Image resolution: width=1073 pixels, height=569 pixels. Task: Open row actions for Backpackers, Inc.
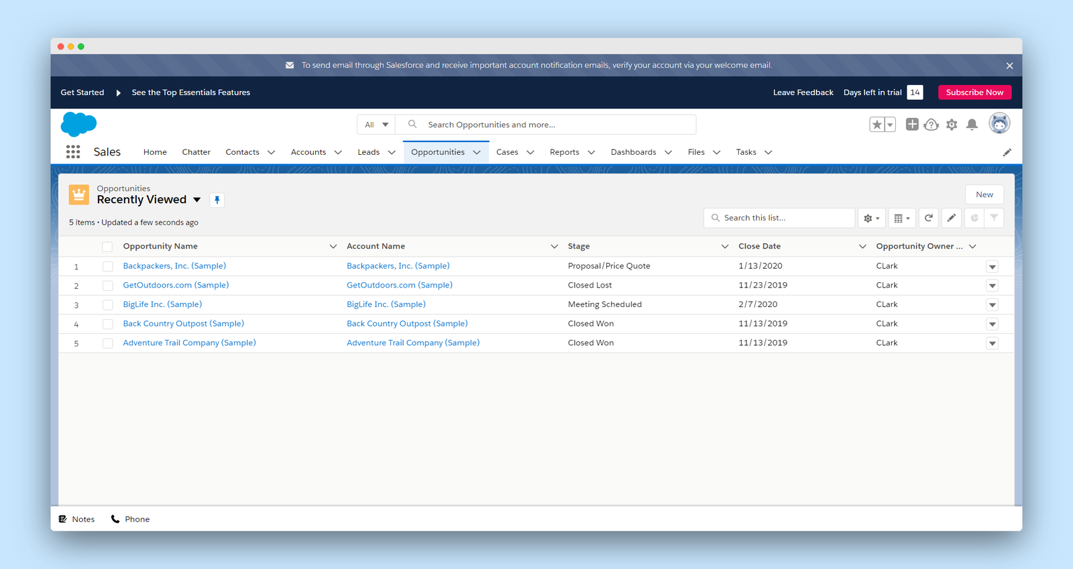(993, 267)
